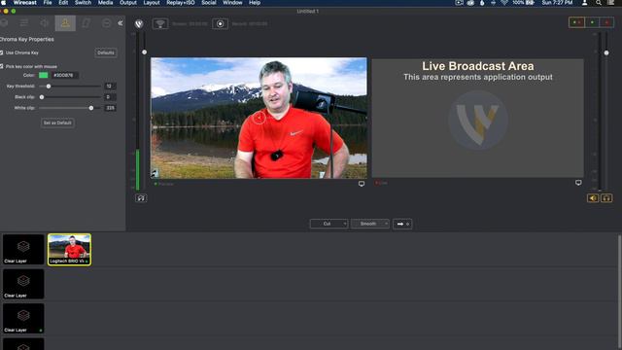Viewport: 622px width, 350px height.
Task: Click the Key threshold value field
Action: pos(110,87)
